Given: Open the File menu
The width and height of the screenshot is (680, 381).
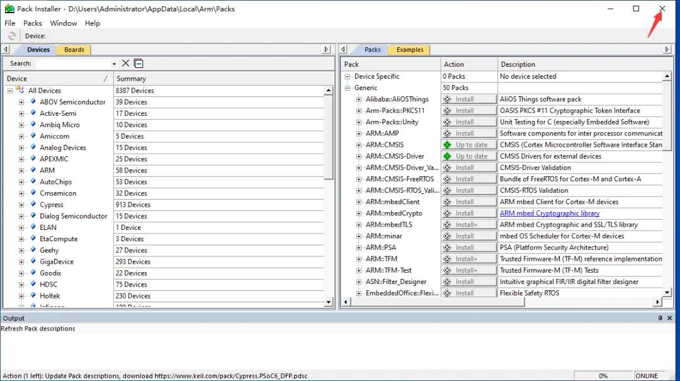Looking at the screenshot, I should [9, 23].
